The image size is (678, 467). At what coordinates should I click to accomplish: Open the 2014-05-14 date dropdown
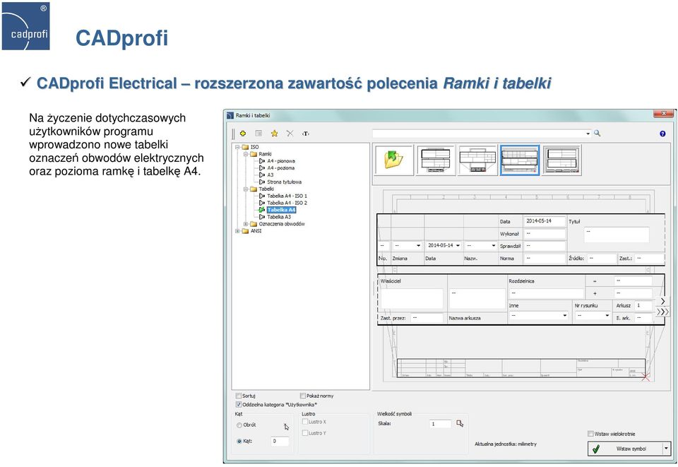pos(458,246)
